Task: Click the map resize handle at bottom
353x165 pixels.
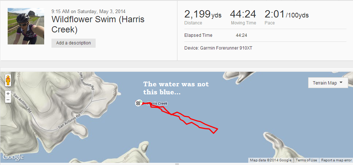Action: tap(176, 164)
